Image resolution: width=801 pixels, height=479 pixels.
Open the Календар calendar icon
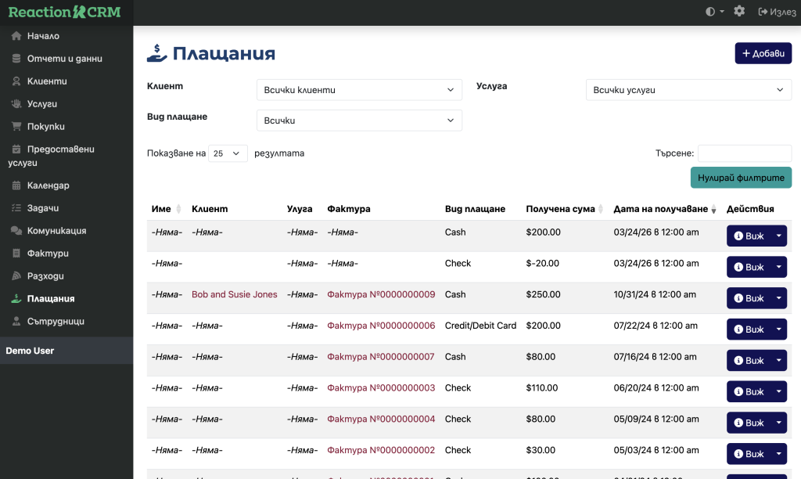(x=16, y=185)
